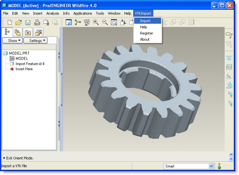Click the zoom out magnifier icon

click(105, 23)
